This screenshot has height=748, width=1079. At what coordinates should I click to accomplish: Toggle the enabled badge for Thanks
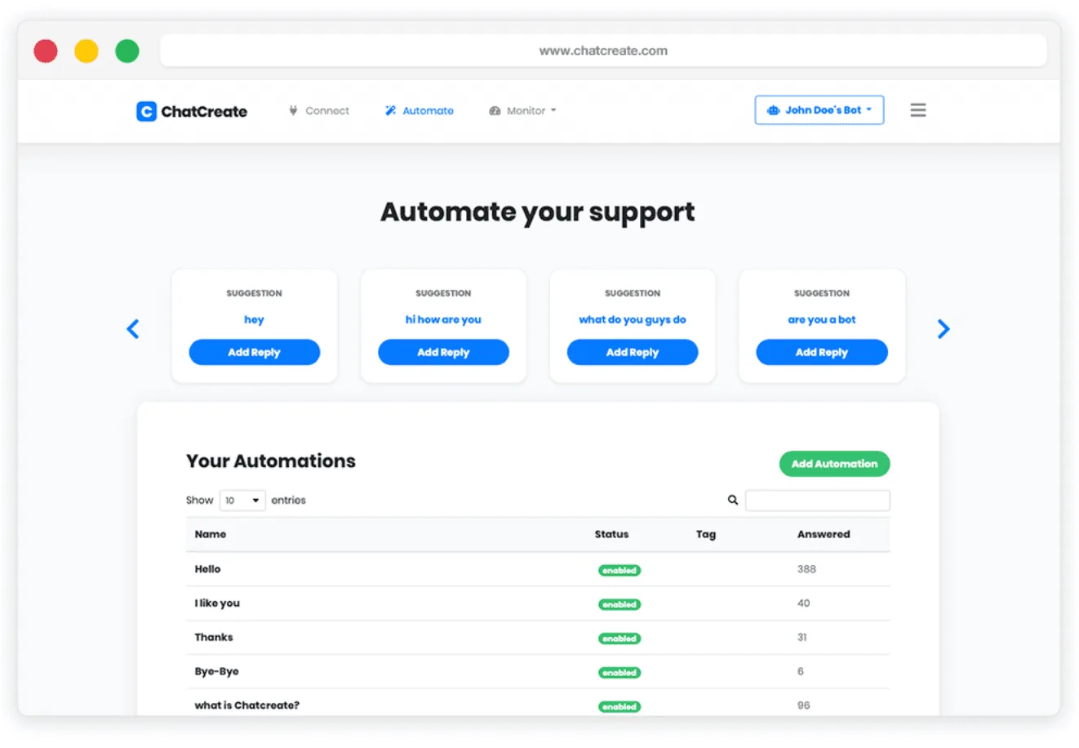pos(619,639)
